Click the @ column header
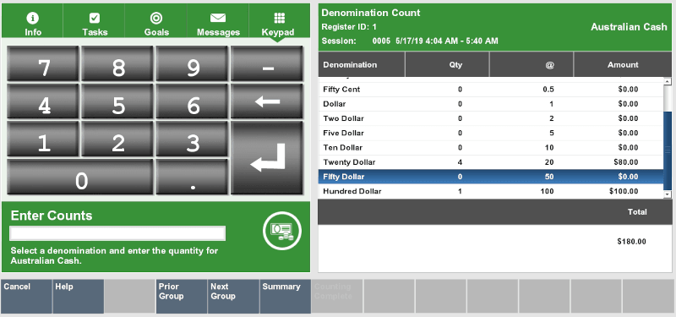This screenshot has height=317, width=676. point(532,65)
